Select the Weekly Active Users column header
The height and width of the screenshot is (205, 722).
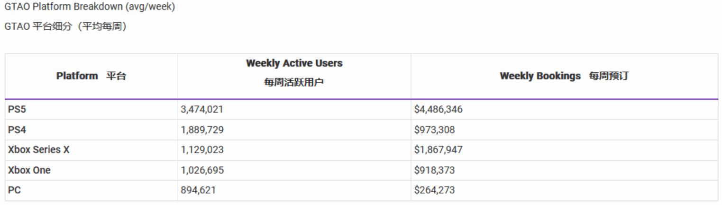[294, 63]
